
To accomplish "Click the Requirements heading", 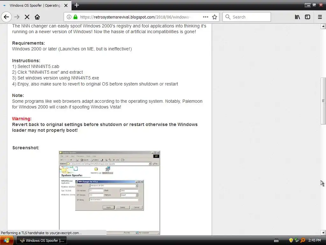I will click(x=28, y=43).
